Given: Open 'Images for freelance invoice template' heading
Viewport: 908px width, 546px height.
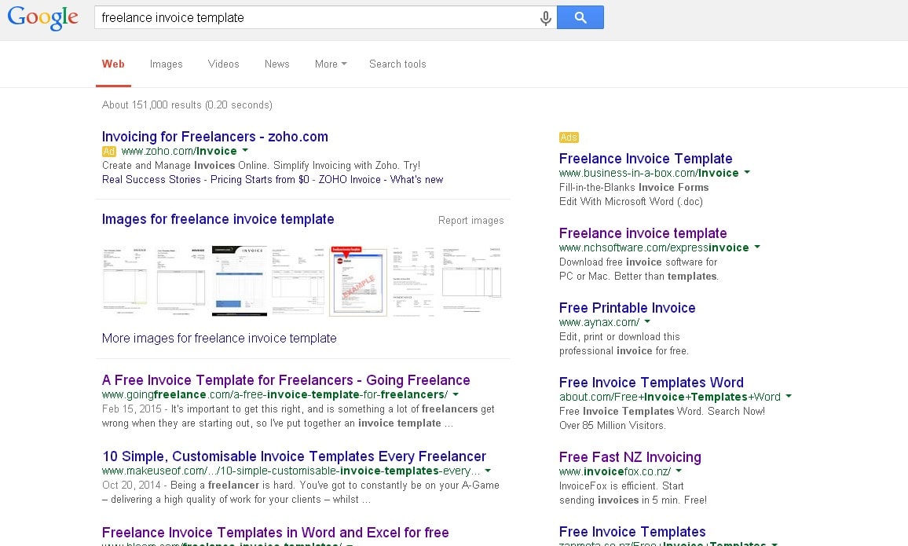Looking at the screenshot, I should 218,219.
